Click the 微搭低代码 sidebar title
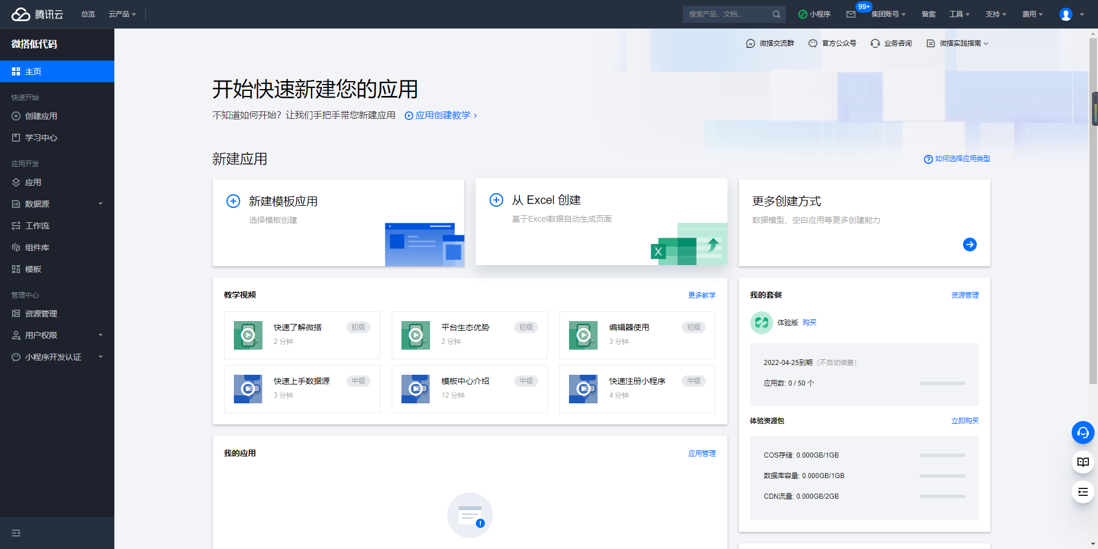The width and height of the screenshot is (1098, 549). point(34,44)
